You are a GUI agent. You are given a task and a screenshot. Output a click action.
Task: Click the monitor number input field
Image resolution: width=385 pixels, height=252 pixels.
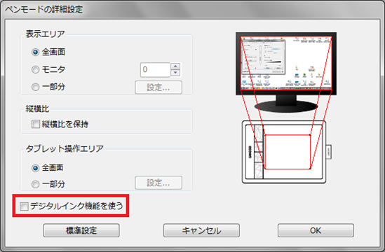pyautogui.click(x=155, y=70)
